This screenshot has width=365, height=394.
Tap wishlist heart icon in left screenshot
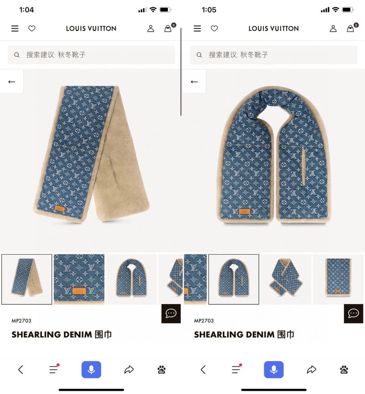(31, 28)
